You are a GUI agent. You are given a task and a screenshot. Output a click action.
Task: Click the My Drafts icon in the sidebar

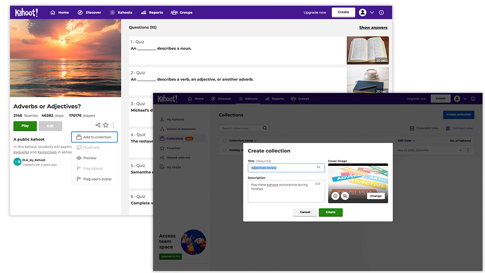tap(162, 167)
